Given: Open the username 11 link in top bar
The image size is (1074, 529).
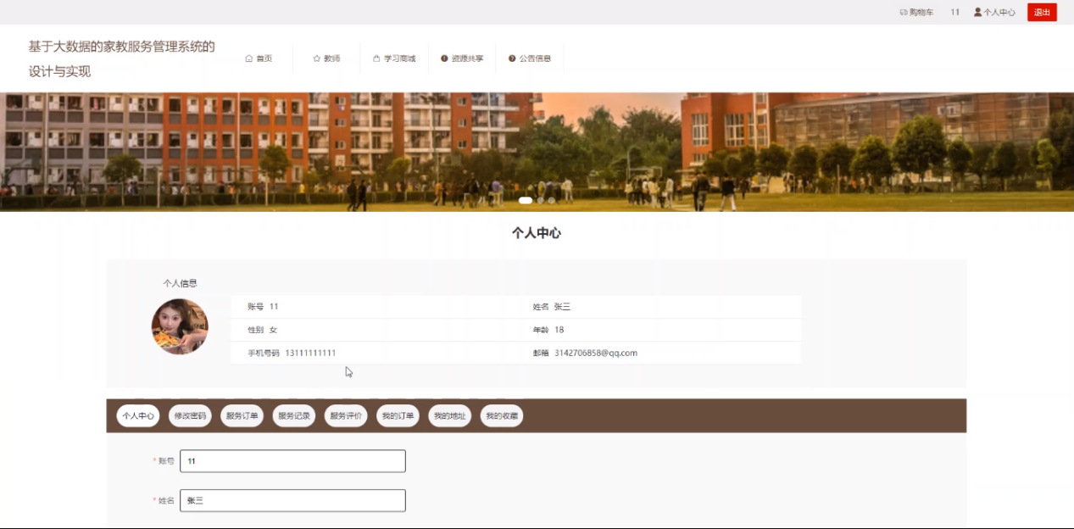Looking at the screenshot, I should coord(955,13).
